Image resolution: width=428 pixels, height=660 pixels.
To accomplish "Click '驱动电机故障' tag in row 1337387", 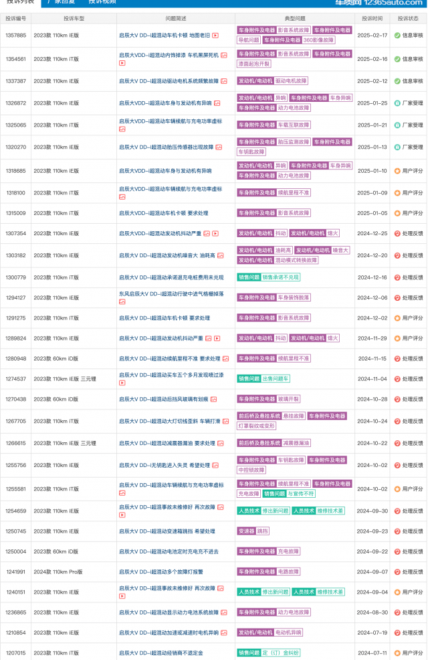I will pyautogui.click(x=291, y=81).
